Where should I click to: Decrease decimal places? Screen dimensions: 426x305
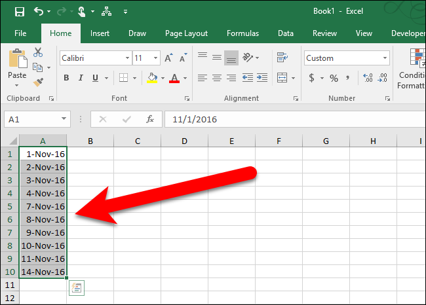click(382, 78)
